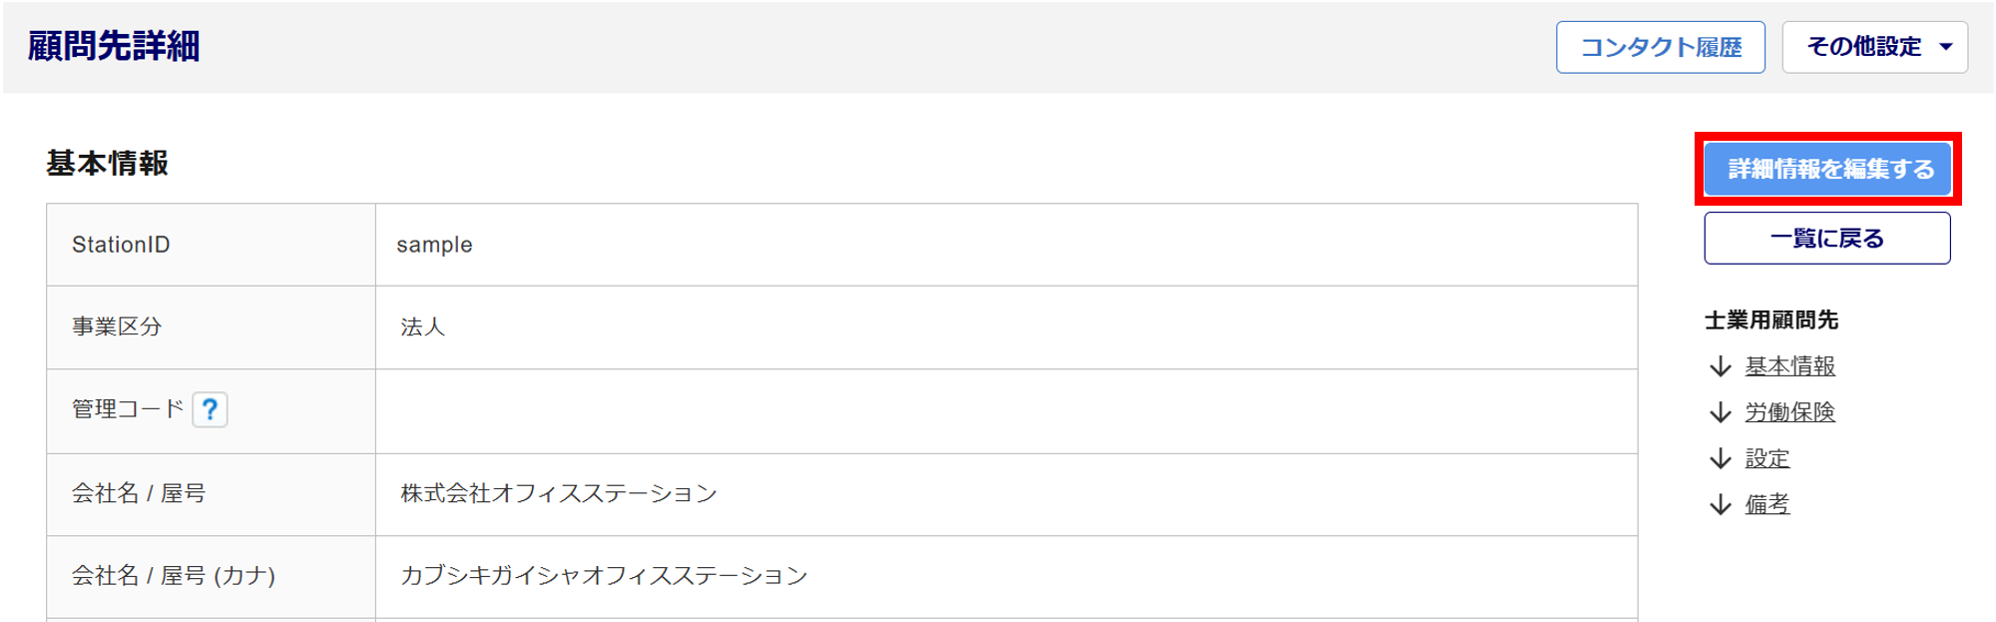This screenshot has height=622, width=1996.
Task: Expand the その他設定 dropdown
Action: tap(1874, 47)
